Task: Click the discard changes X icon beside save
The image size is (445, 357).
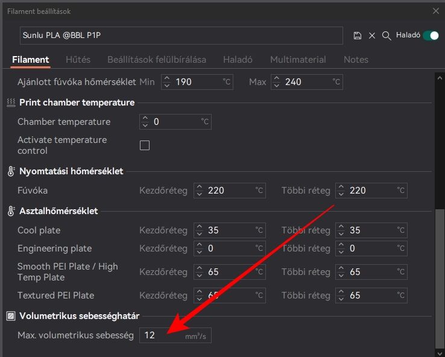Action: point(372,36)
